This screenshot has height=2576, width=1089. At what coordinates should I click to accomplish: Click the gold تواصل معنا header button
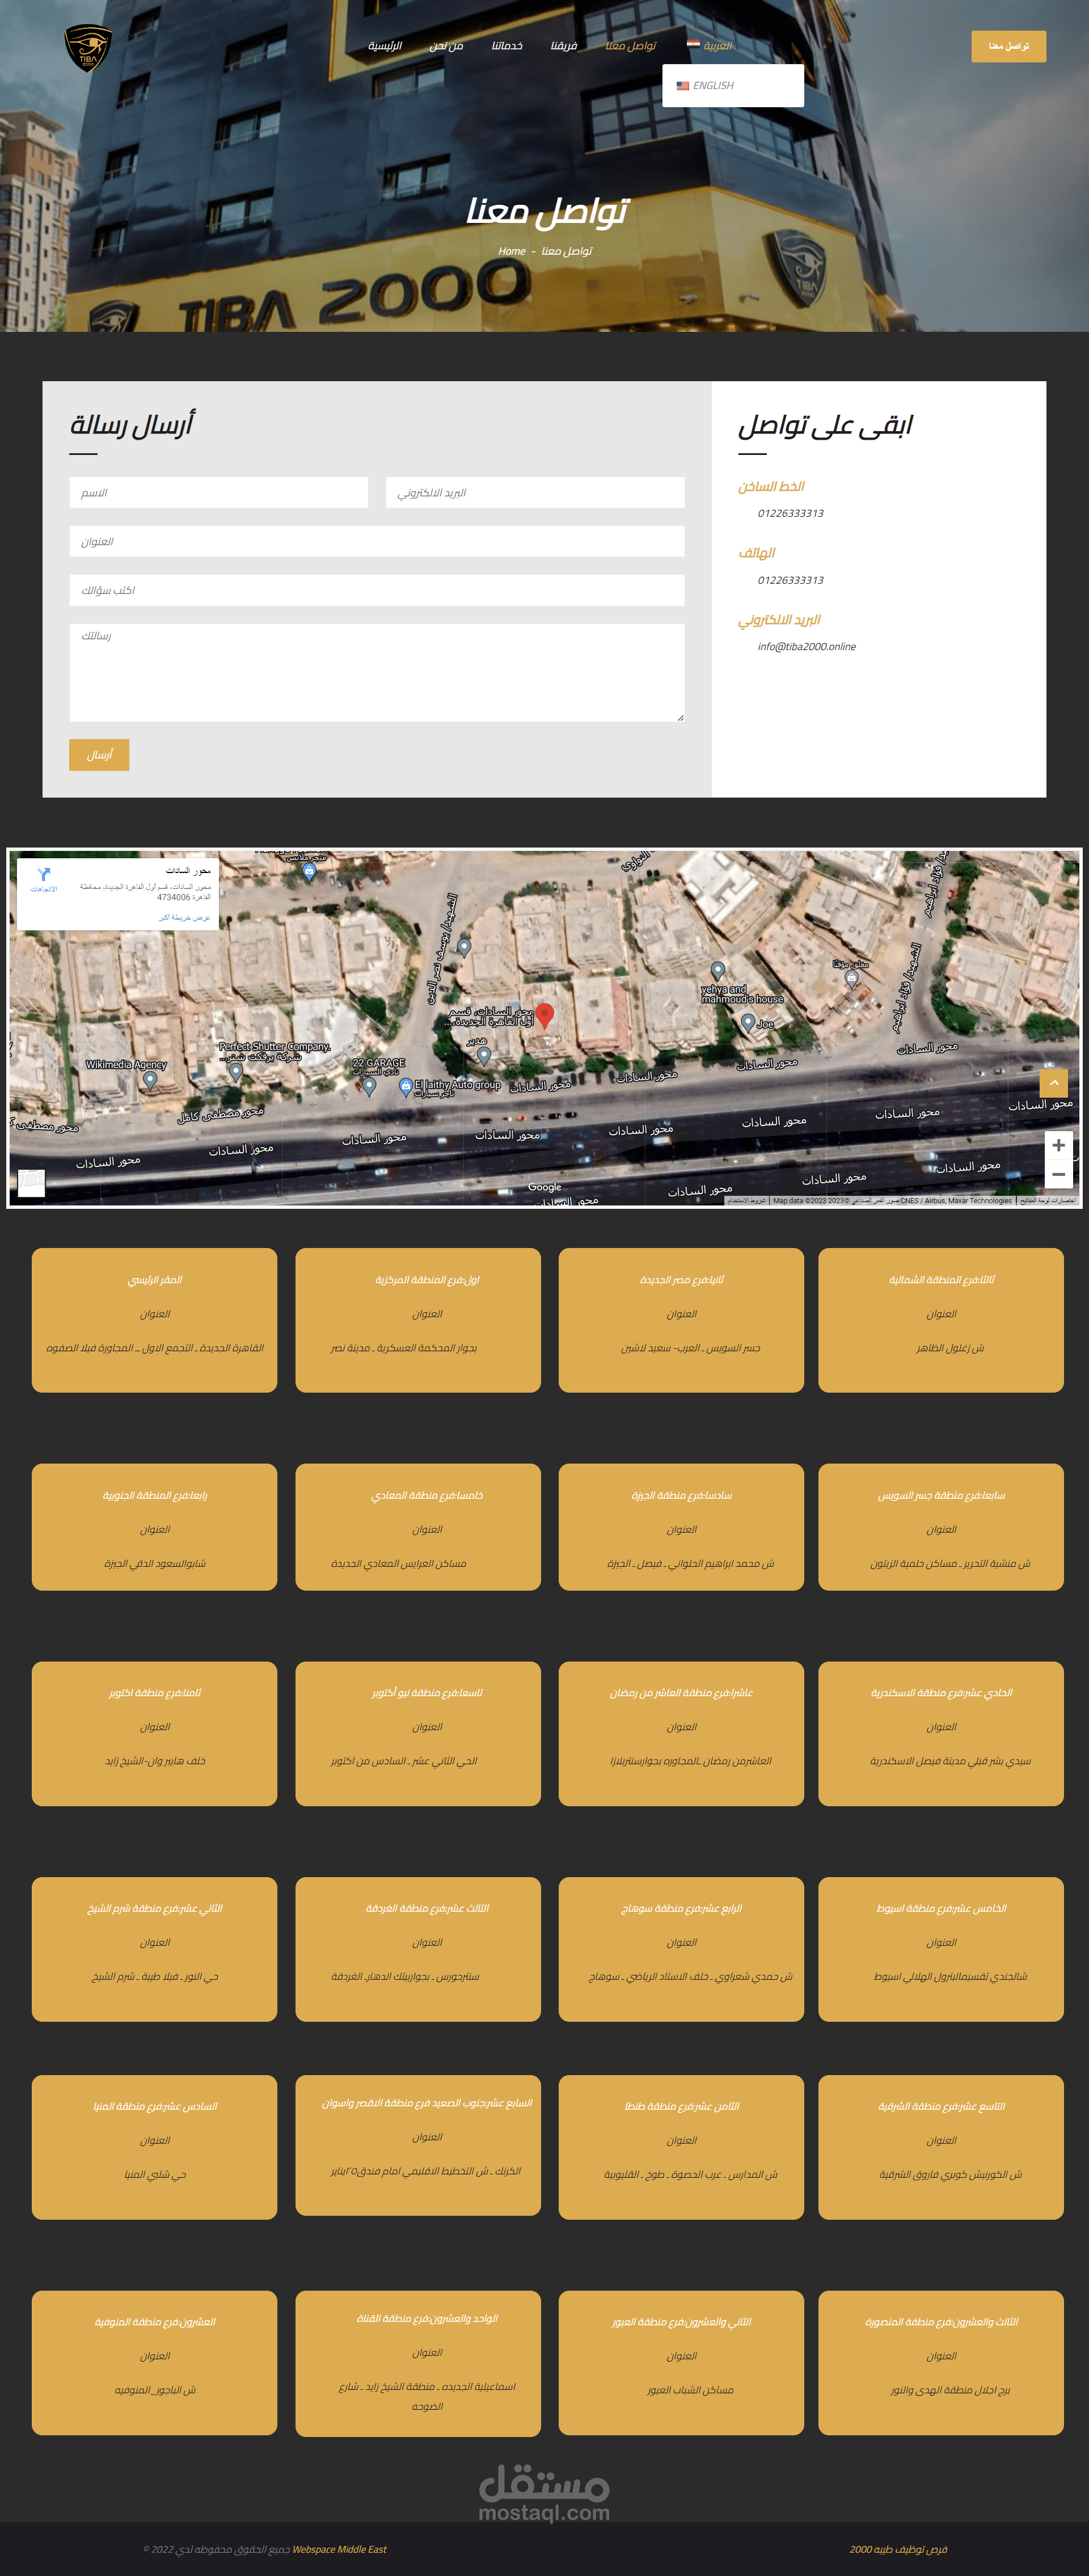click(x=1008, y=46)
